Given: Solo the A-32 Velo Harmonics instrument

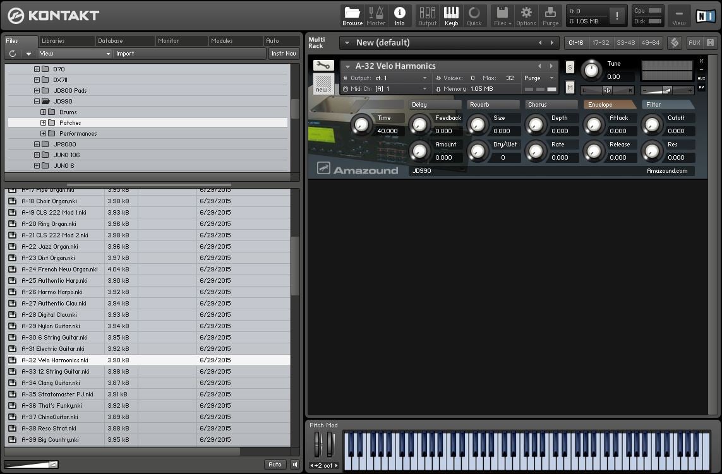Looking at the screenshot, I should pyautogui.click(x=570, y=67).
